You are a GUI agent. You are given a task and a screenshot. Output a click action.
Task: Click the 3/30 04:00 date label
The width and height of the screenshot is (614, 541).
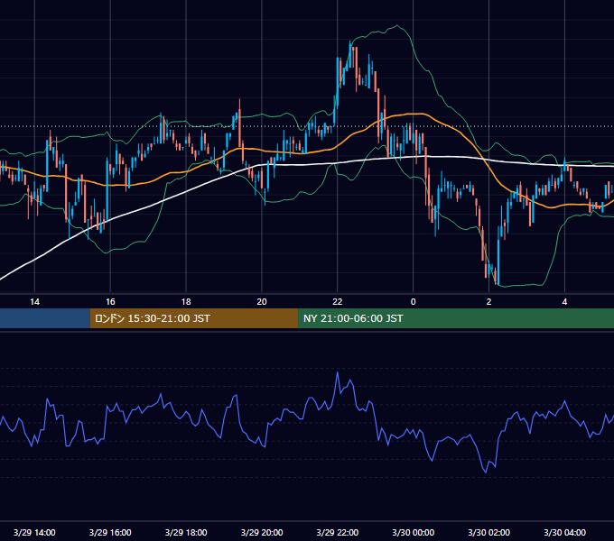click(x=564, y=532)
